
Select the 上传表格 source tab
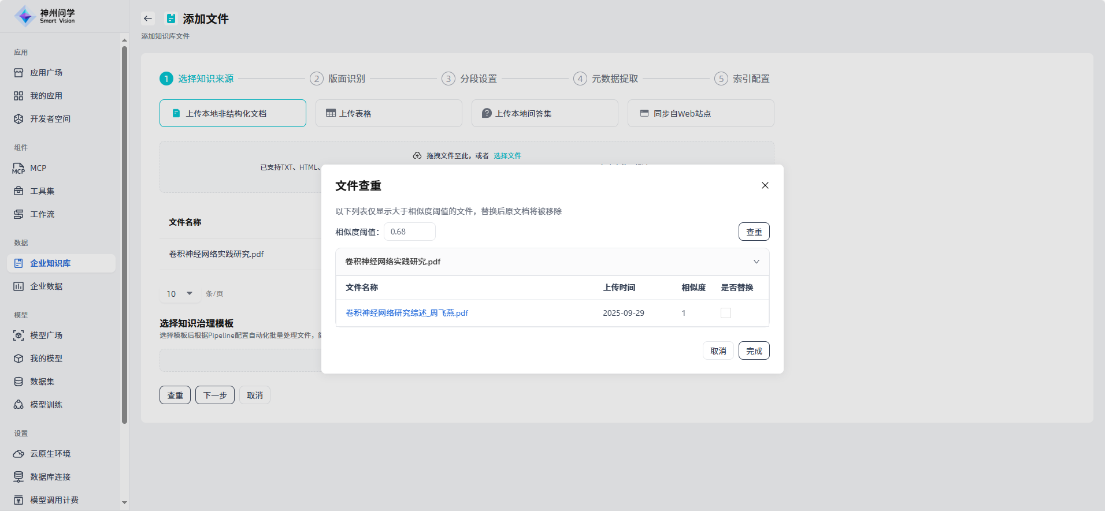tap(388, 113)
